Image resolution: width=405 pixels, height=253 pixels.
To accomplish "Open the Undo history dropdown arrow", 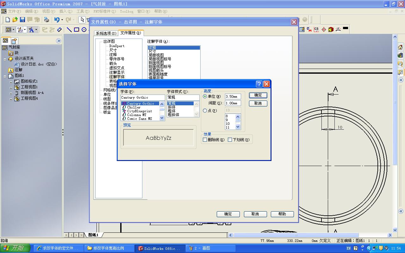I will [62, 20].
